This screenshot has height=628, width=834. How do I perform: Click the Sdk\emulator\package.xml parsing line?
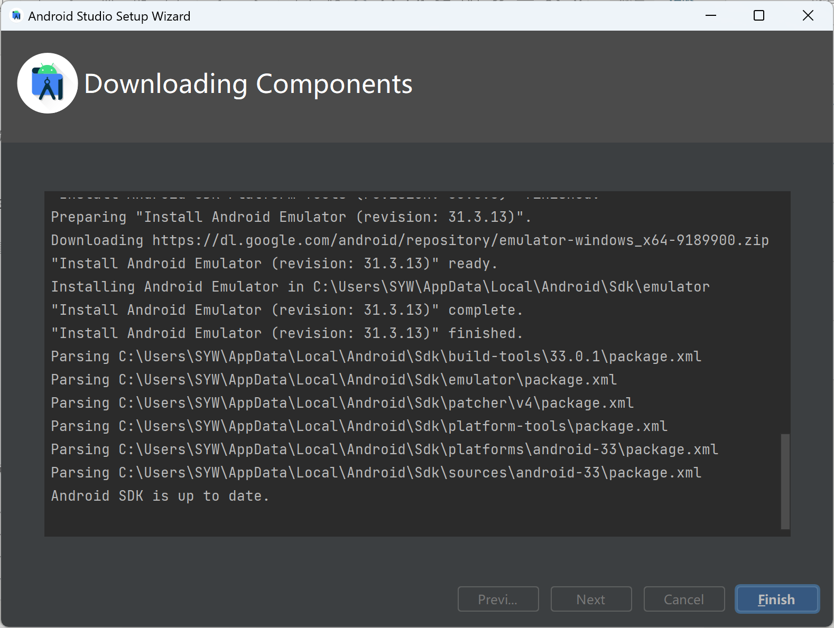[x=334, y=380]
